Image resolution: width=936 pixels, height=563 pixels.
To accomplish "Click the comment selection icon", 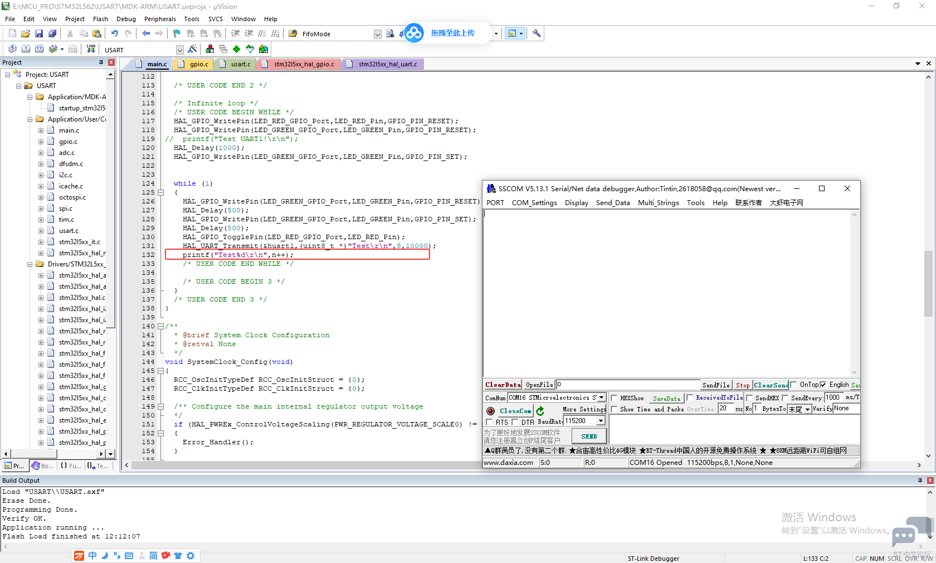I will point(262,33).
